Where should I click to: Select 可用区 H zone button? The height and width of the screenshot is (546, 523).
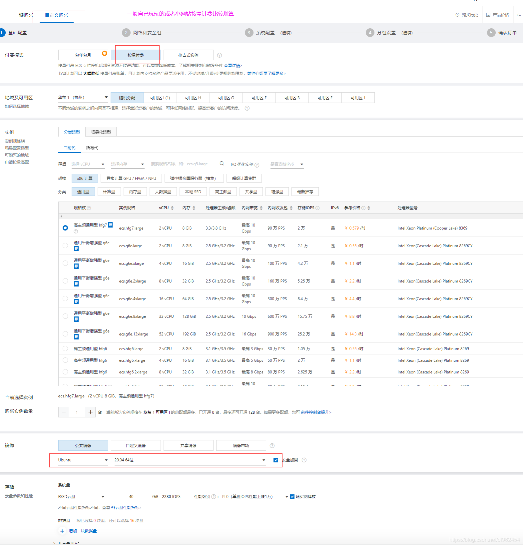[193, 98]
